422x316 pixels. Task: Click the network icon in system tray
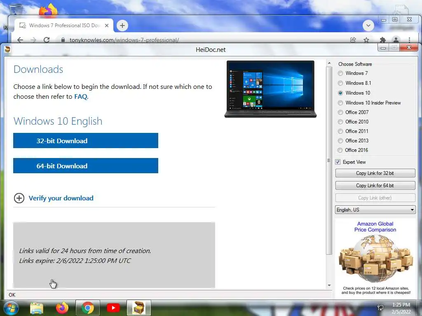click(380, 308)
